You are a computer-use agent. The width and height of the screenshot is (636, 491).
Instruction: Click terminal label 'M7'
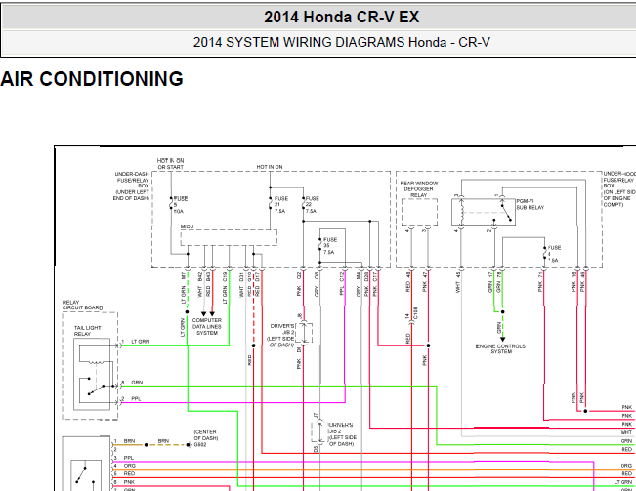(x=184, y=276)
